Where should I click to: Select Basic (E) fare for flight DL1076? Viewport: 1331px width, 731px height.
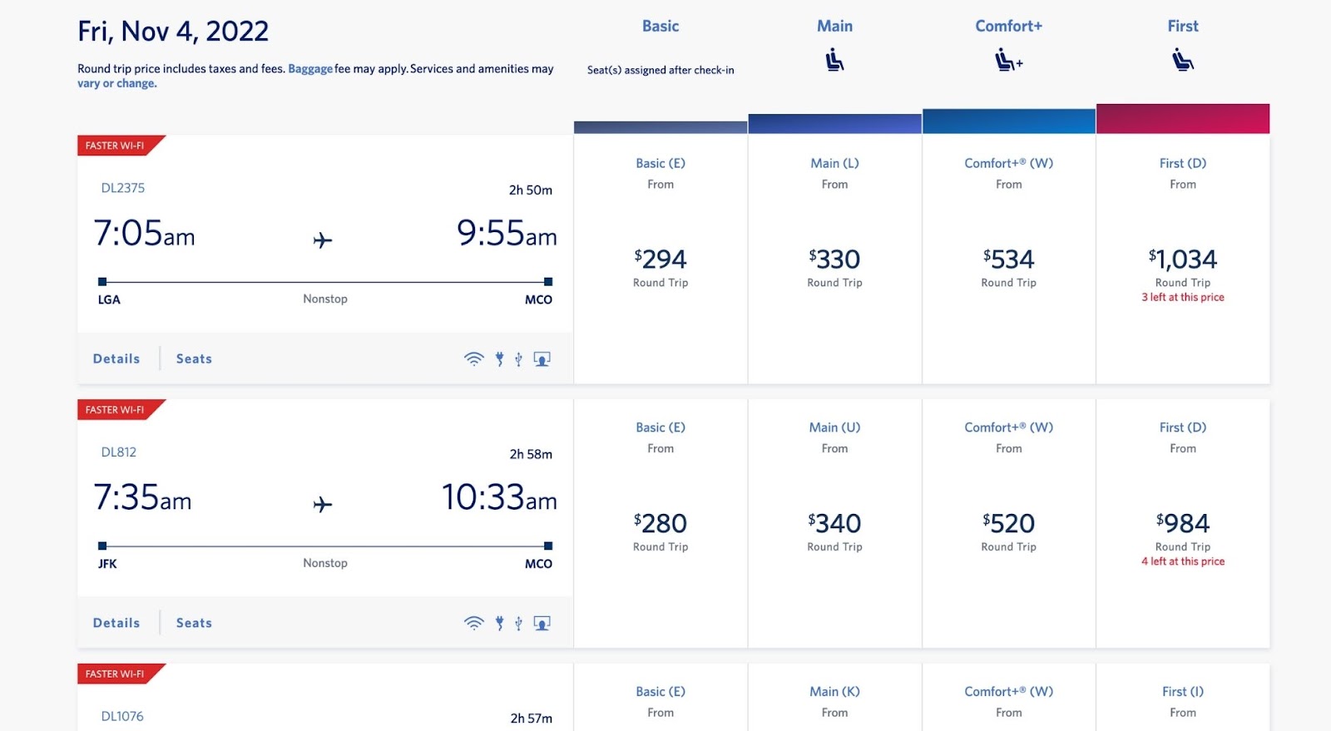[661, 699]
